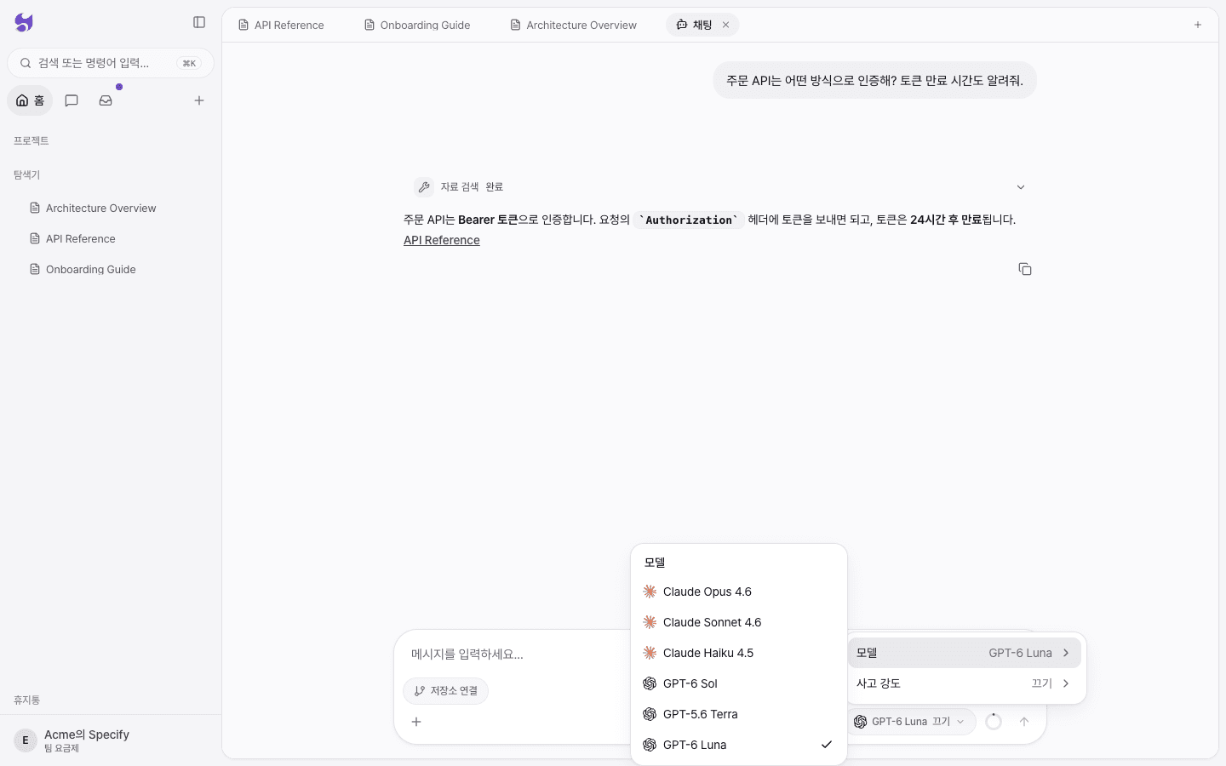The image size is (1226, 766).
Task: Open the 모델 submenu row
Action: 965,653
